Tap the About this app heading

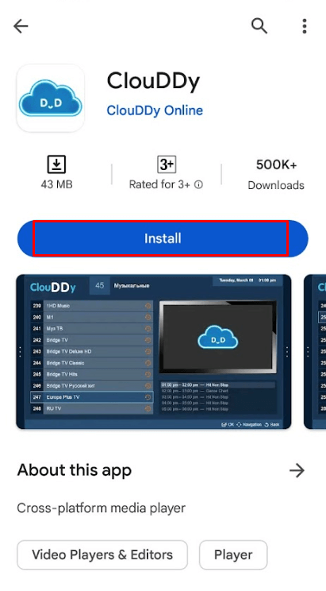point(75,470)
